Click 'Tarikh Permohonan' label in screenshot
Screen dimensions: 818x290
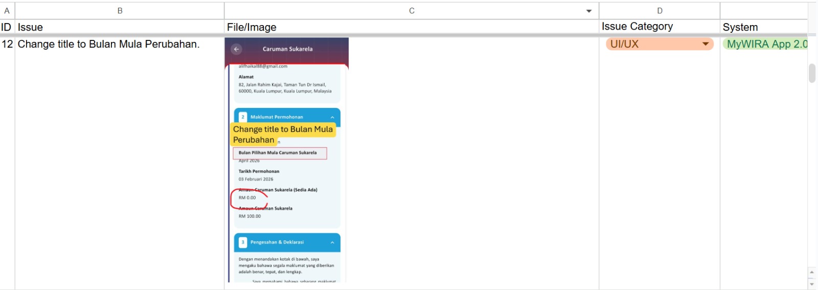tap(259, 171)
